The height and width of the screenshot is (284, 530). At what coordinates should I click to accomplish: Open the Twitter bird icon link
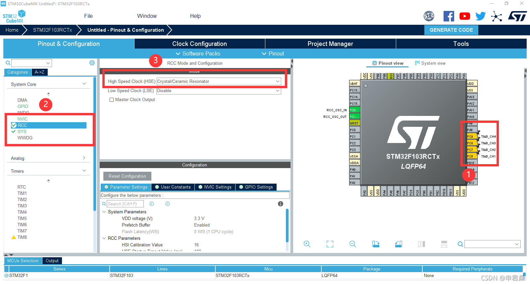[481, 16]
